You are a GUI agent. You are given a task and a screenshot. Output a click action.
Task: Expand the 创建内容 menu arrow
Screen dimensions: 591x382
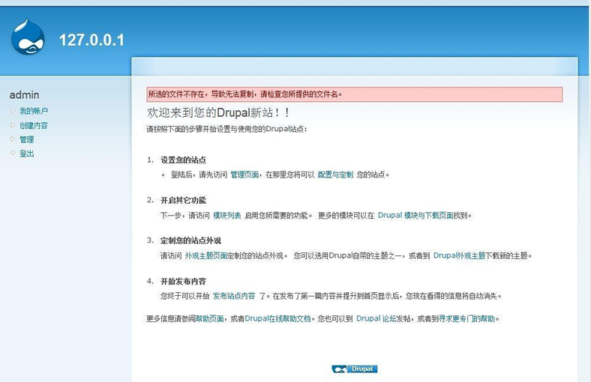point(13,125)
